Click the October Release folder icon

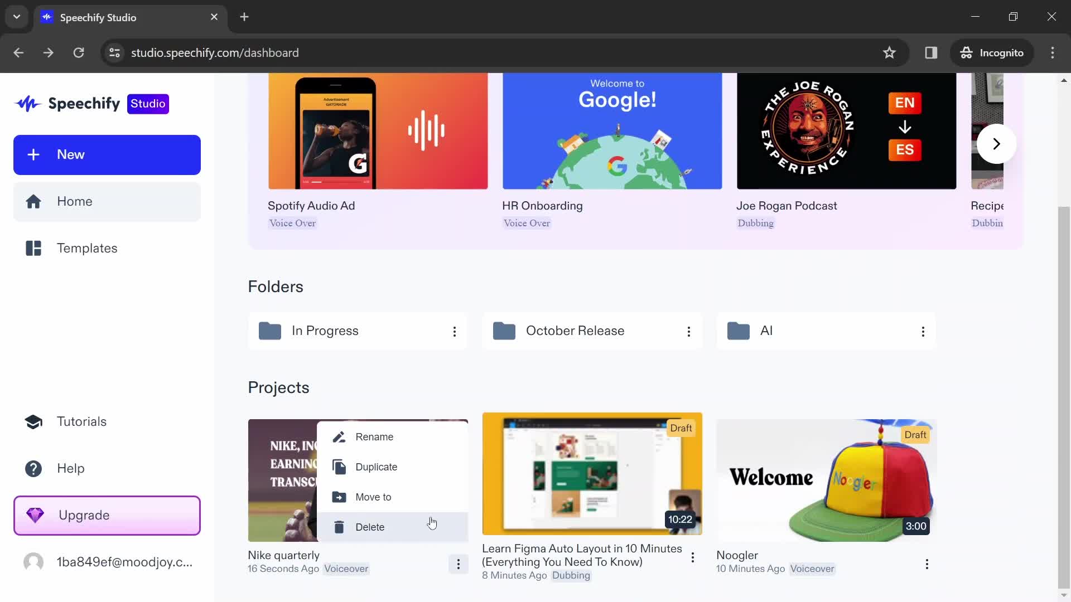(x=504, y=331)
